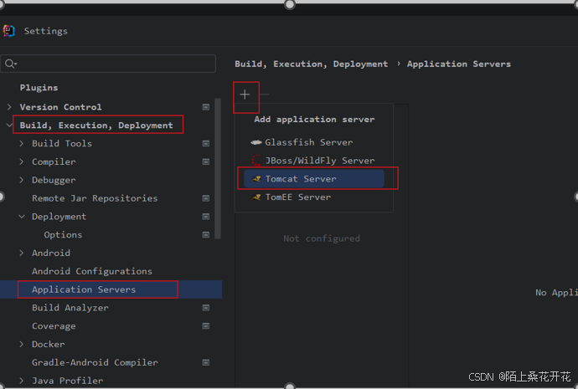The image size is (578, 389).
Task: Expand the Build Tools node
Action: coord(22,144)
